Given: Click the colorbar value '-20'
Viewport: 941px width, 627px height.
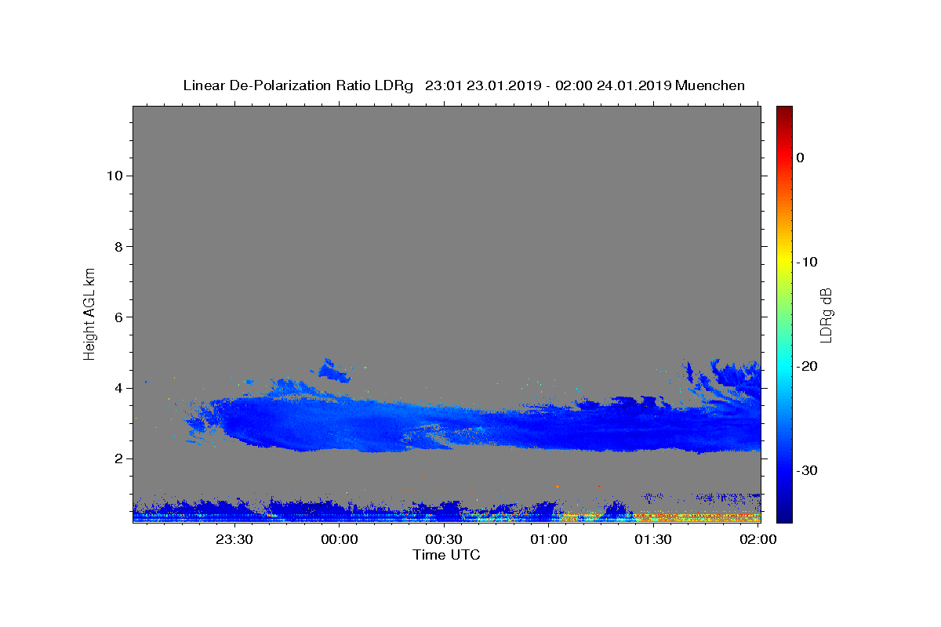Looking at the screenshot, I should tap(808, 366).
